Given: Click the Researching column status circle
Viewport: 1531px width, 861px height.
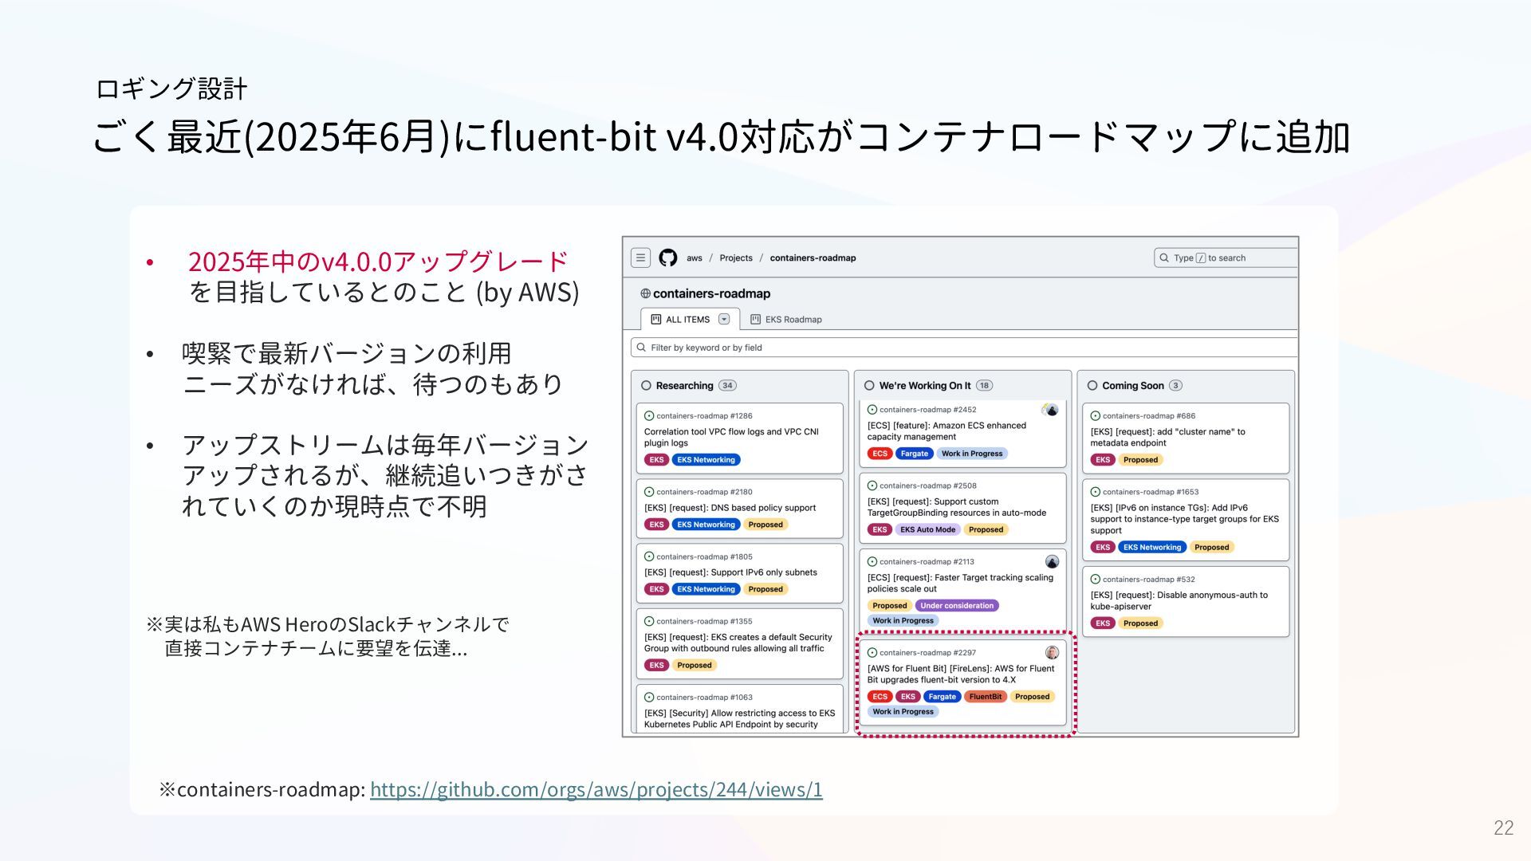Looking at the screenshot, I should coord(646,385).
